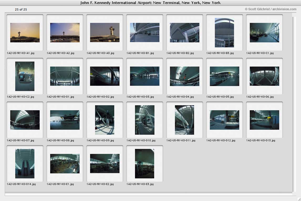Select the thumbnail picture 1A2-US-NY-KO-D3
This screenshot has width=301, height=201.
[x=145, y=76]
